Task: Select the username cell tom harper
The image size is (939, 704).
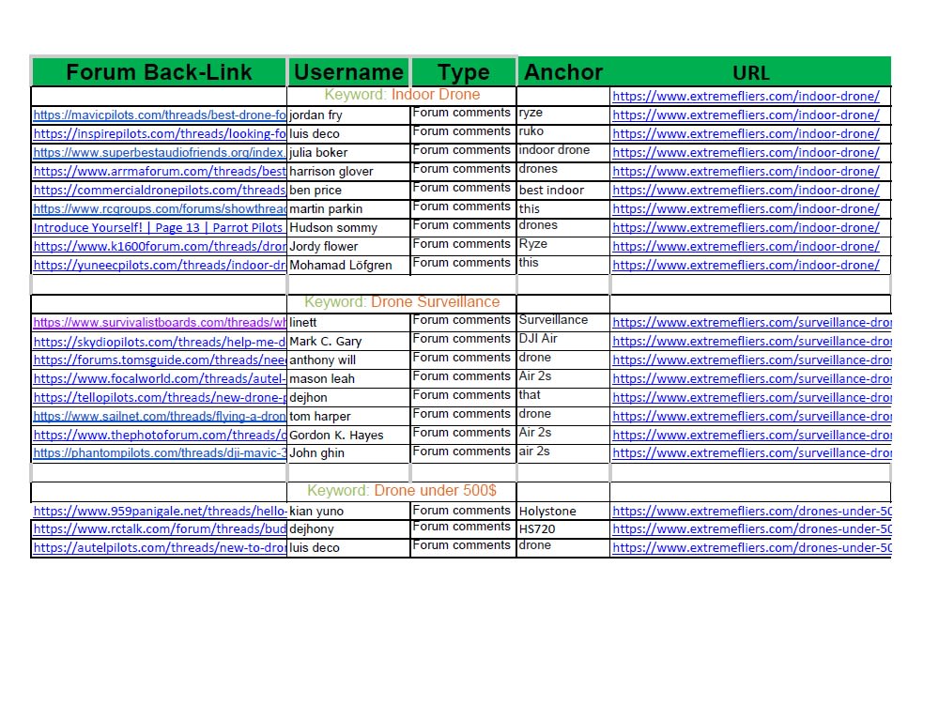Action: 349,416
